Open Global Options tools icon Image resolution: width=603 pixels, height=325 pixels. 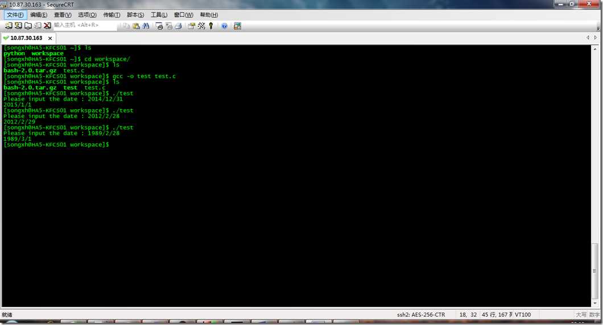pyautogui.click(x=201, y=26)
